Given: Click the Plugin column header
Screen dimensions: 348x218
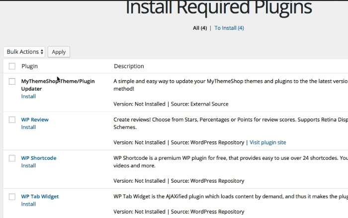Looking at the screenshot, I should coord(29,66).
